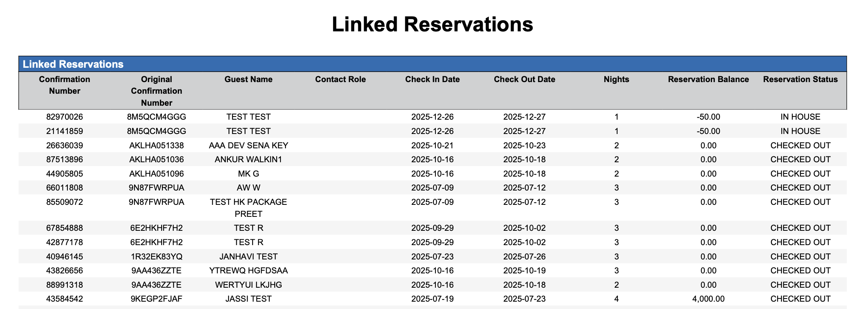Click the Check In Date column header

point(432,79)
